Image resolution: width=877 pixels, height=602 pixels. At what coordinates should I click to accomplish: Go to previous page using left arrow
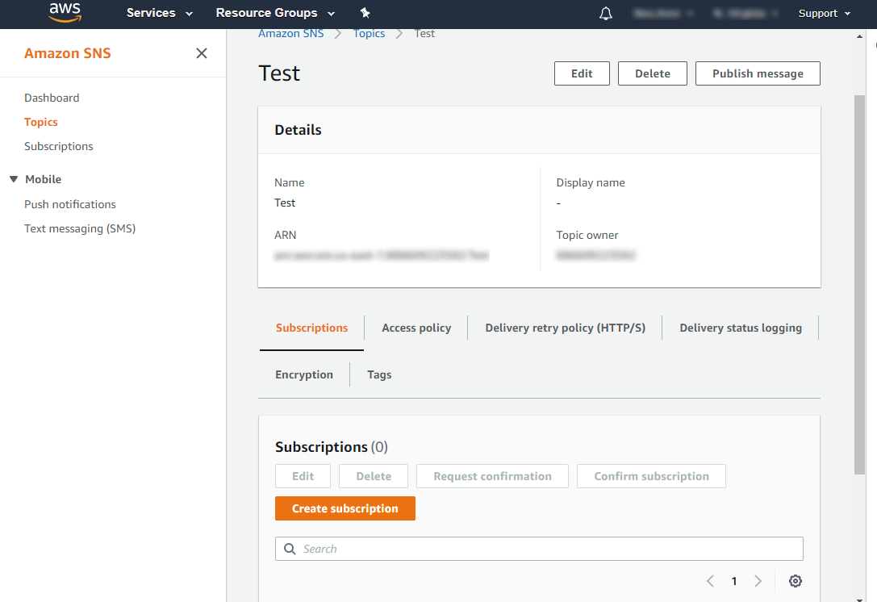pos(710,580)
